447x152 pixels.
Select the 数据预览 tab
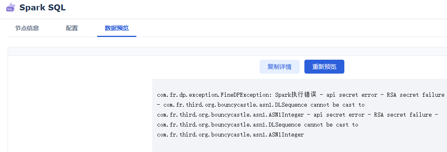click(117, 28)
